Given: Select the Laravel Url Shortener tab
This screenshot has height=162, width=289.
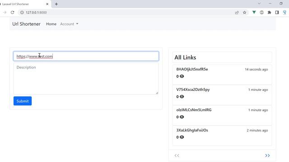Looking at the screenshot, I should coord(24,4).
